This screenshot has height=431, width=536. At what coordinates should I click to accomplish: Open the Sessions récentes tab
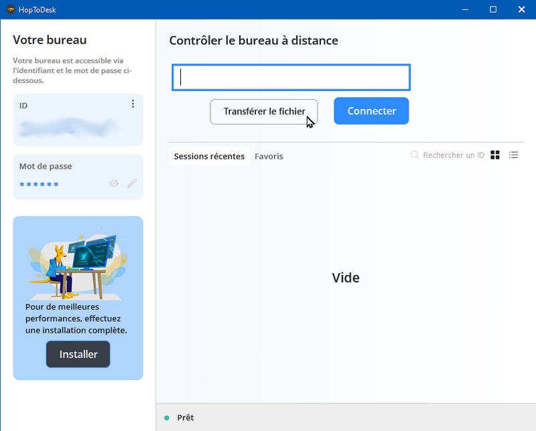tap(209, 157)
